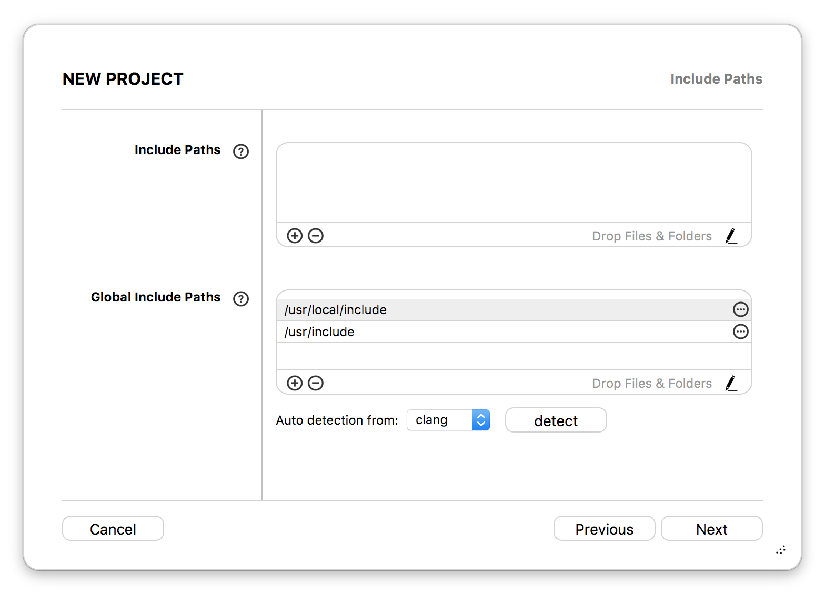Proceed with the Next button
The image size is (825, 603).
click(x=712, y=528)
